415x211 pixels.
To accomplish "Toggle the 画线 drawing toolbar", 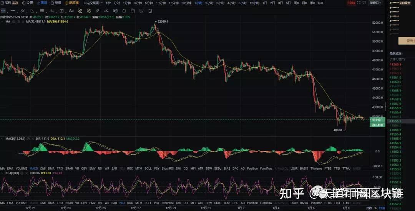I will pyautogui.click(x=42, y=3).
